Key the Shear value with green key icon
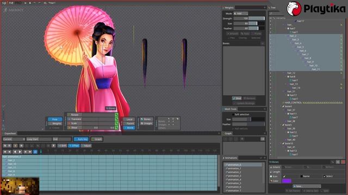Image resolution: width=348 pixels, height=195 pixels. [116, 128]
